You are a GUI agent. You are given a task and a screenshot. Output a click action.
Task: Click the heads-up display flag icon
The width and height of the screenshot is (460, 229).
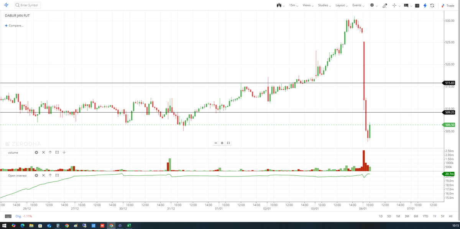406,5
